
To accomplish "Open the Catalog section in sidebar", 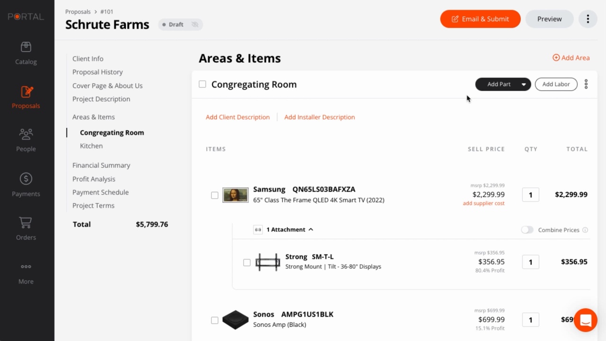I will point(26,53).
